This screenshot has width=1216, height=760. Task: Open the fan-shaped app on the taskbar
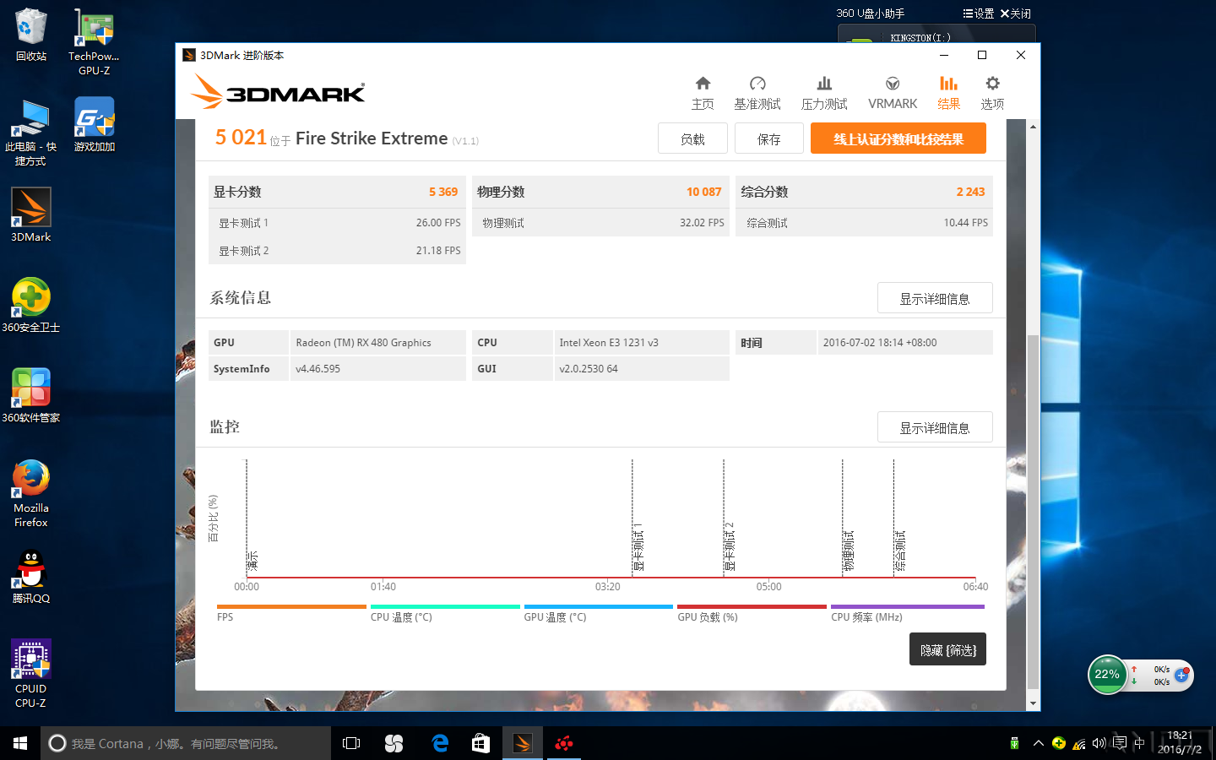click(x=394, y=743)
